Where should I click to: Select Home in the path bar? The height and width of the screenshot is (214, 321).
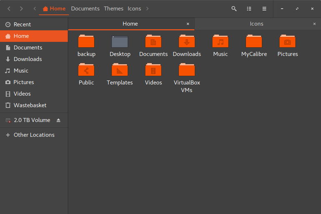(54, 9)
